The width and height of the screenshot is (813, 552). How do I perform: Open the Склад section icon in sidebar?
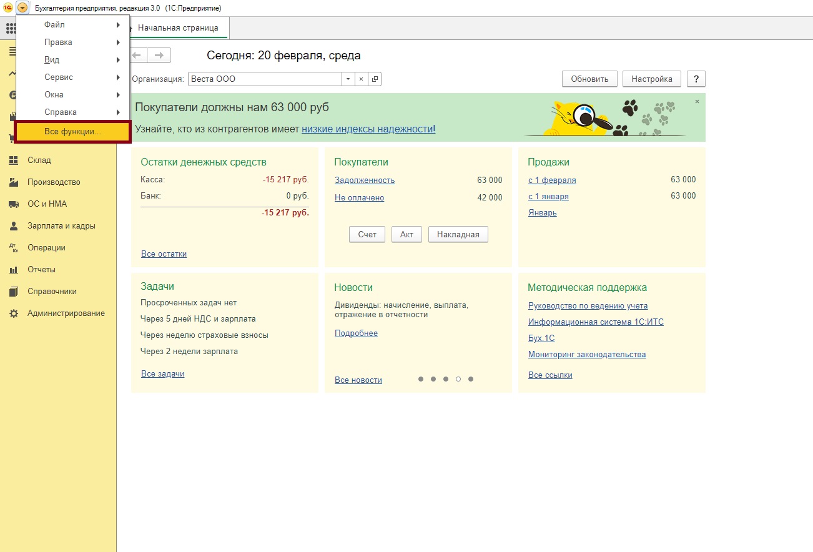pos(13,160)
